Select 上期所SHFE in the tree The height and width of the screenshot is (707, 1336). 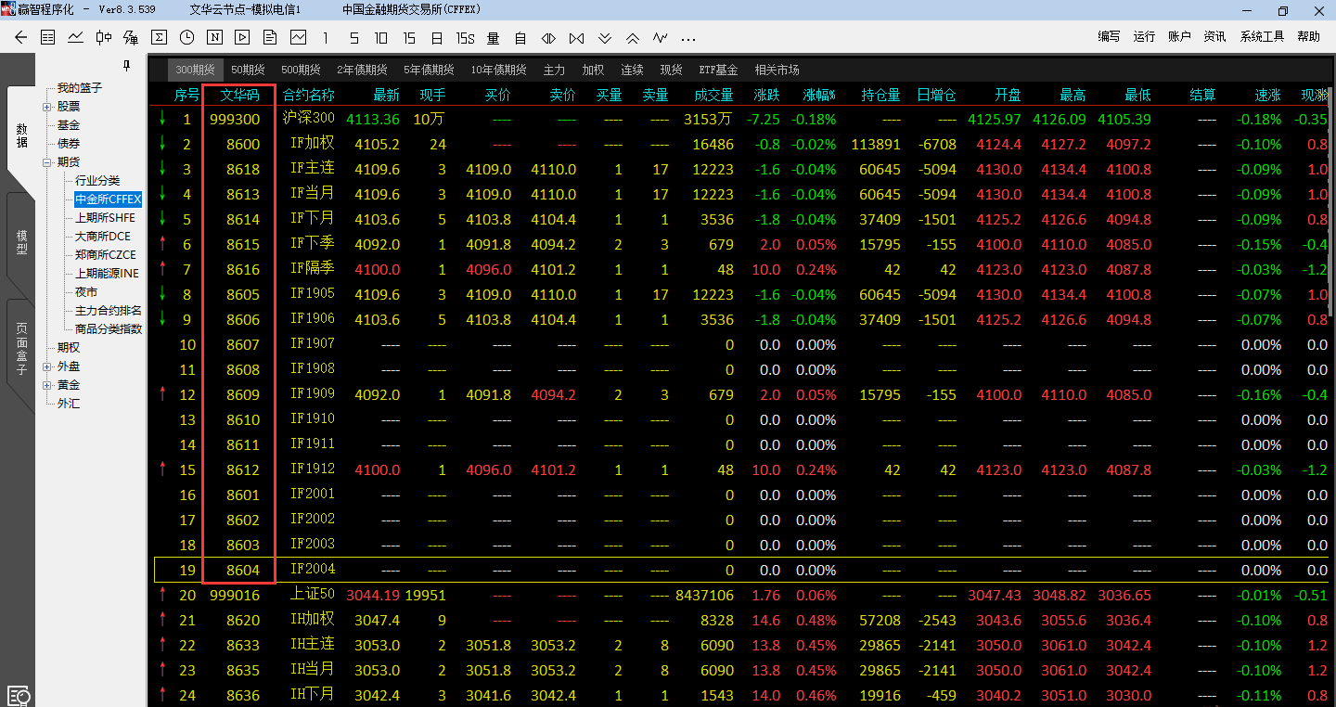[x=105, y=218]
